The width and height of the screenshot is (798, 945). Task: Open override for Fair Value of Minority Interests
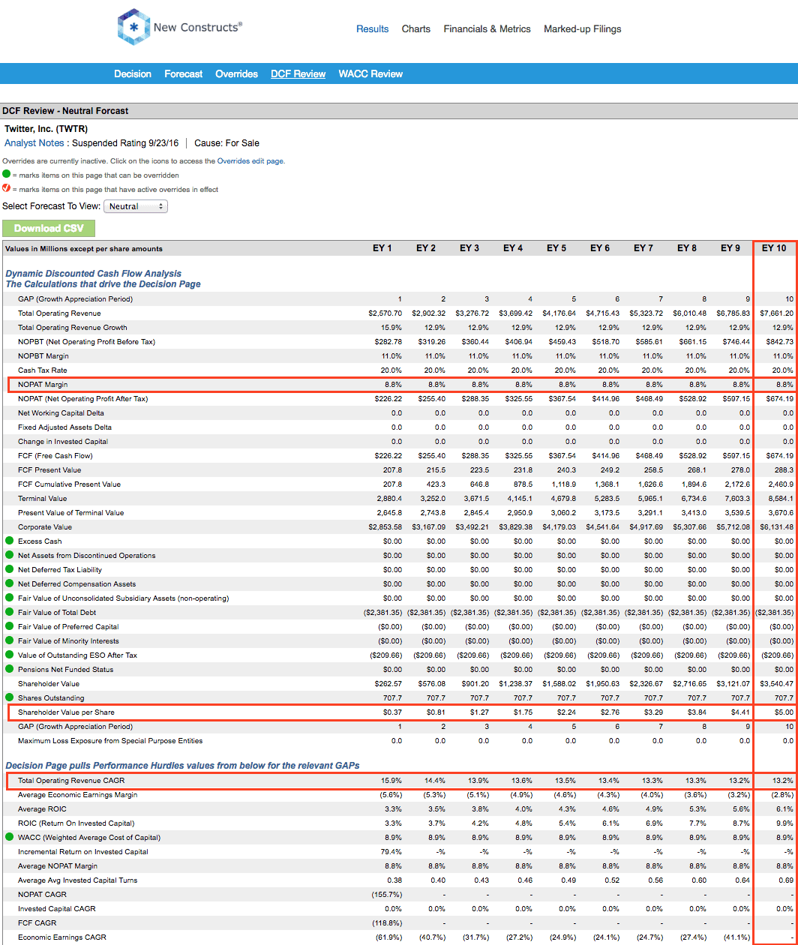point(9,640)
